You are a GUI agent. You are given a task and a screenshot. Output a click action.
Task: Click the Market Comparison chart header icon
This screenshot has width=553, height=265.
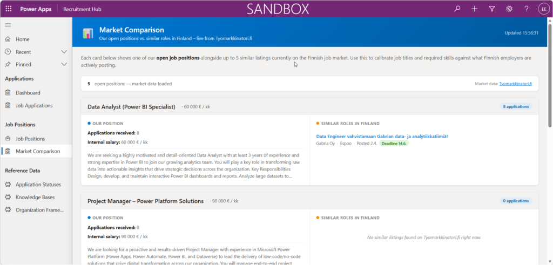tap(88, 33)
